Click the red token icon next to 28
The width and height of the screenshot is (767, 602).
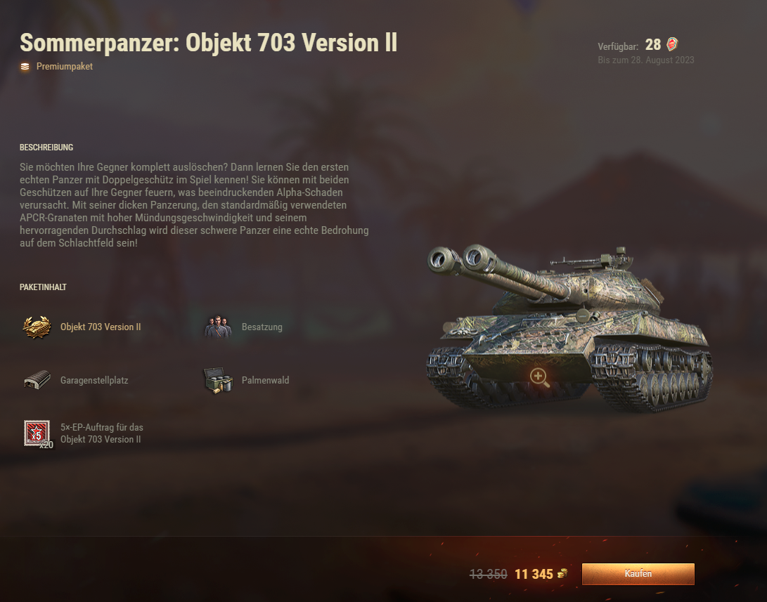pyautogui.click(x=673, y=44)
